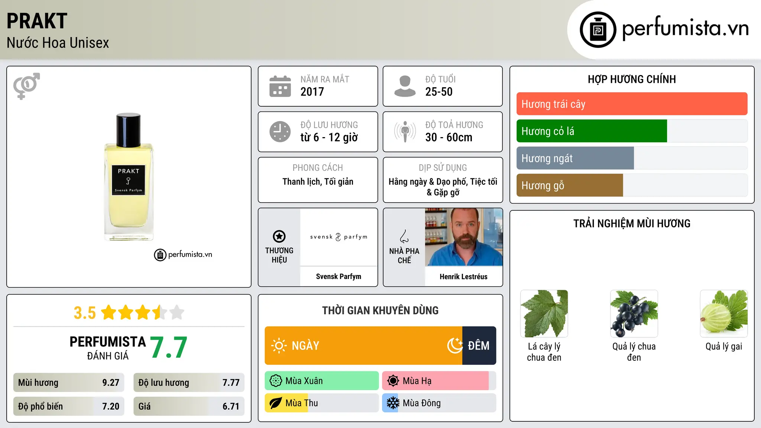Click the person icon beside Độ tuổi

(x=405, y=86)
